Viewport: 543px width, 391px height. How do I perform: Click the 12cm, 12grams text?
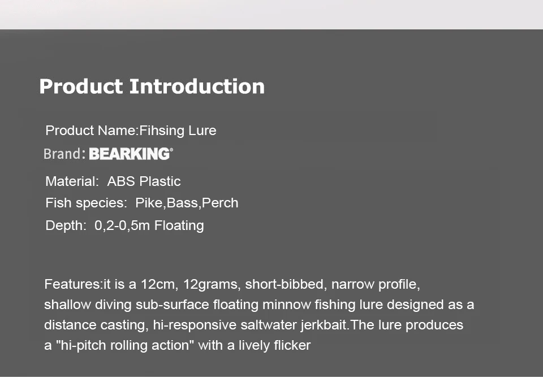point(189,284)
